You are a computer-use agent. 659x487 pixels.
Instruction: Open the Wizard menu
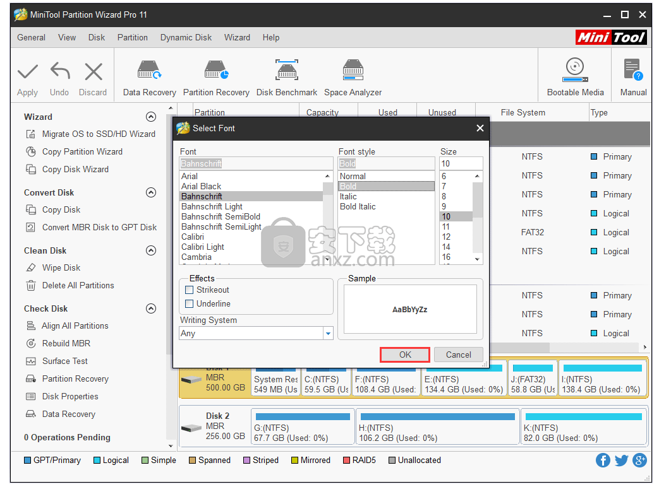pyautogui.click(x=237, y=37)
